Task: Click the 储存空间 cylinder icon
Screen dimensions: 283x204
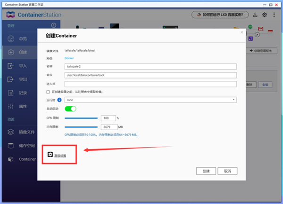Action: 11,146
